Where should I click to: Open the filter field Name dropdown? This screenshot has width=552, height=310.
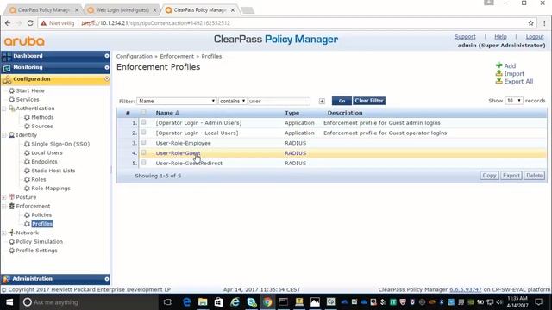click(176, 101)
